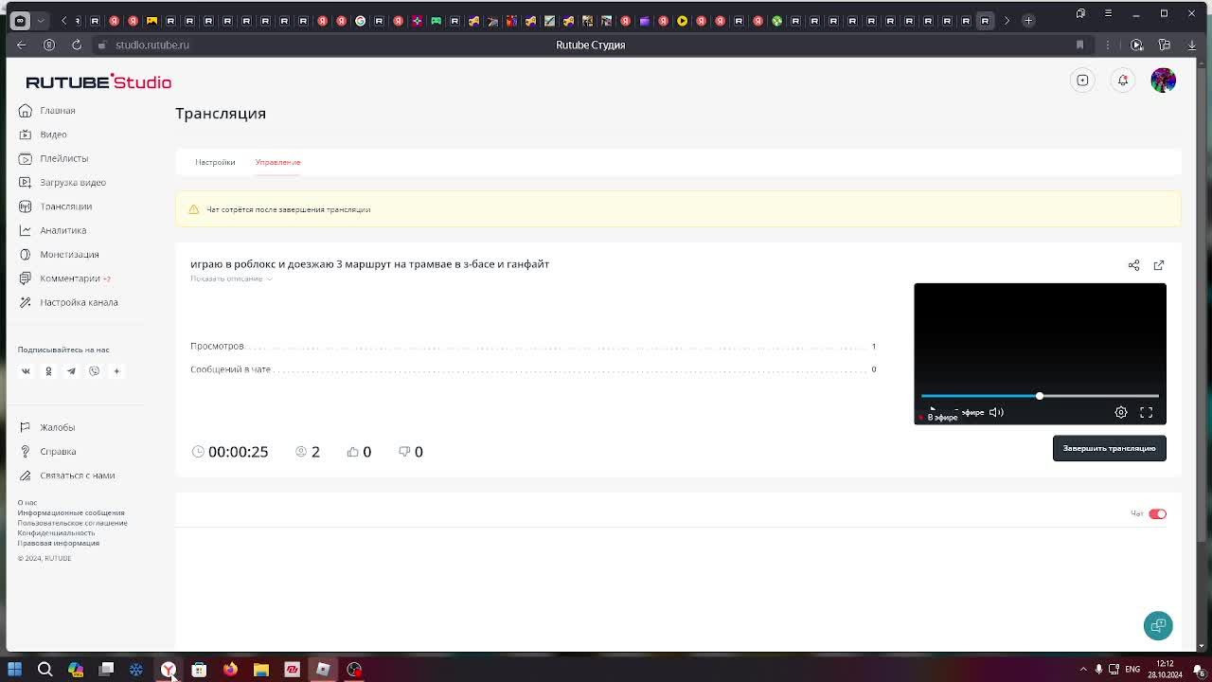The width and height of the screenshot is (1212, 682).
Task: Click the Сообщений в чате row
Action: click(x=533, y=369)
